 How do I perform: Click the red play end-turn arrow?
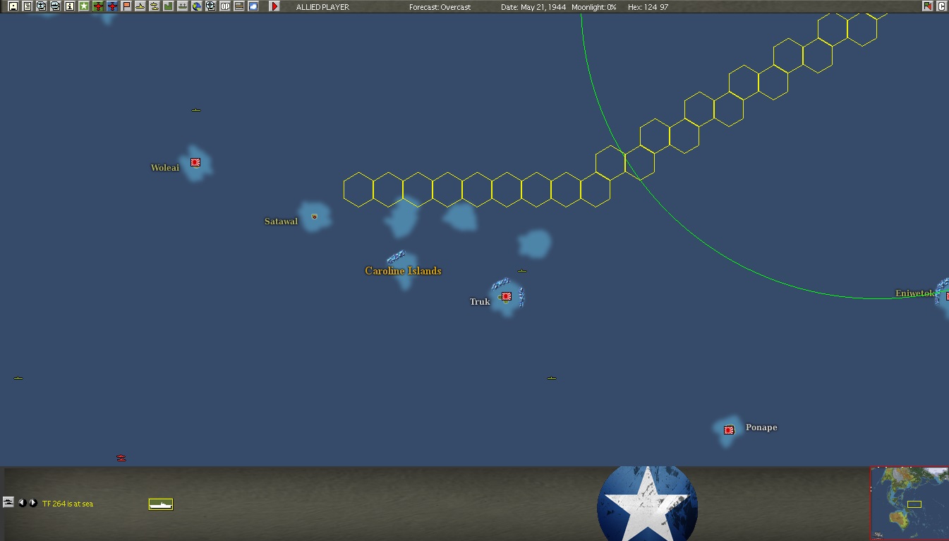tap(274, 6)
